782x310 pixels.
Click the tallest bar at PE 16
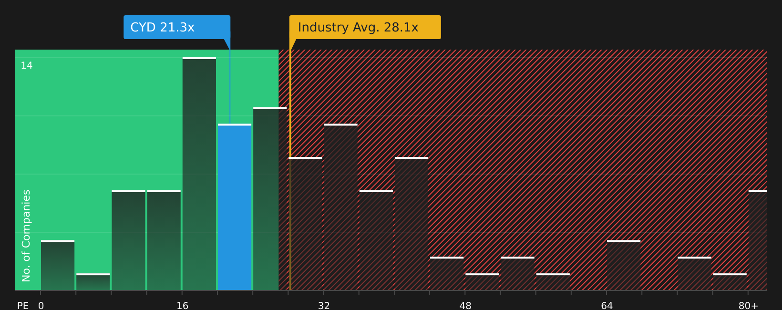pos(199,174)
